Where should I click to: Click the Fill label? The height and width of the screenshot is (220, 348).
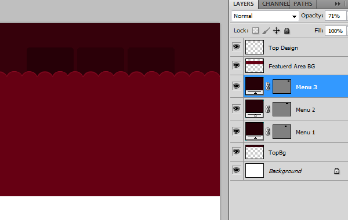click(319, 30)
